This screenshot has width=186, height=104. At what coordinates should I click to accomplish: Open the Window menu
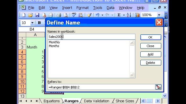126,8
